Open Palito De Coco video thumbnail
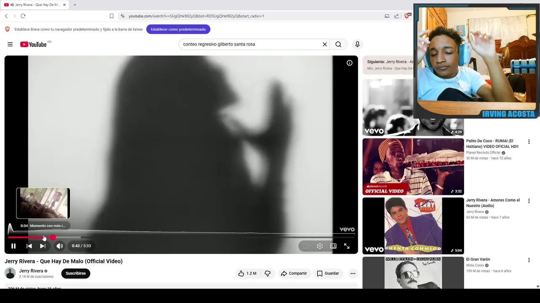Screen dimensions: 540x303 tap(413, 167)
